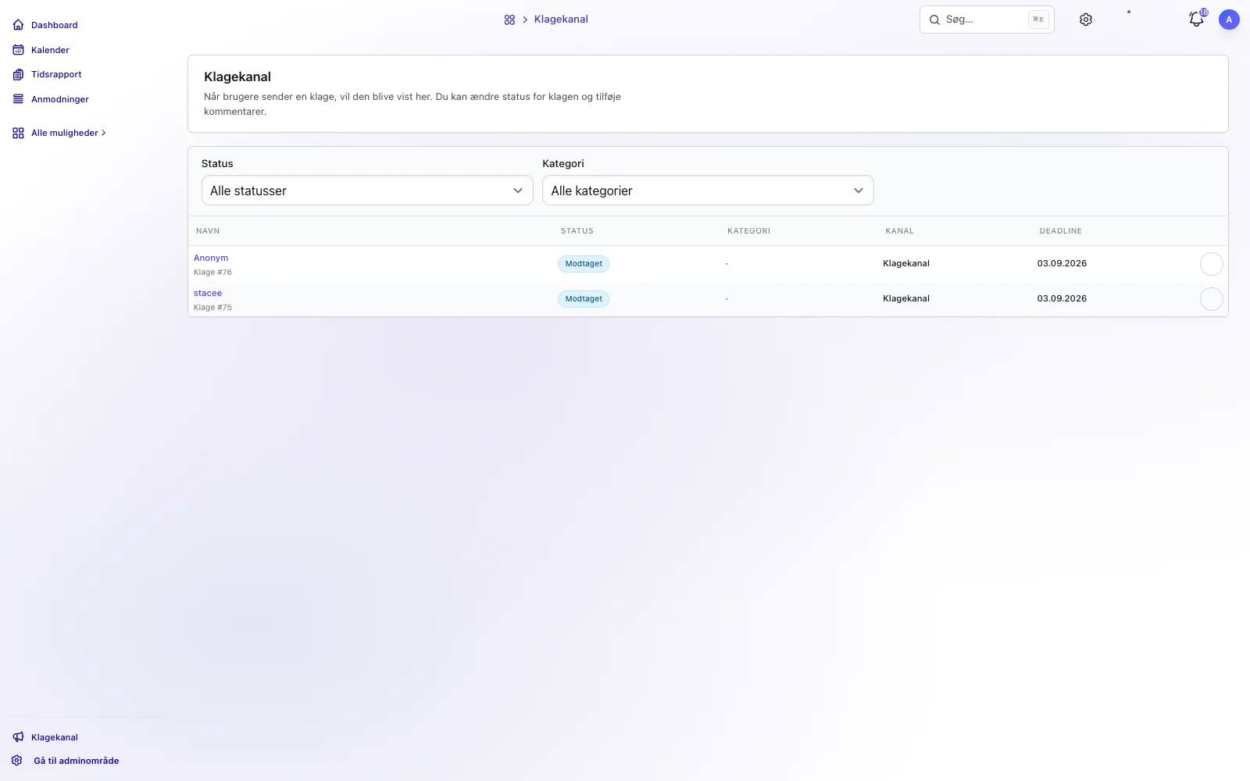Image resolution: width=1250 pixels, height=781 pixels.
Task: Click into the Søg search field
Action: 987,20
